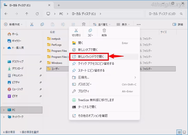The image size is (188, 135).
Task: Unpin ダウンロード via its pin icon
Action: click(x=41, y=69)
